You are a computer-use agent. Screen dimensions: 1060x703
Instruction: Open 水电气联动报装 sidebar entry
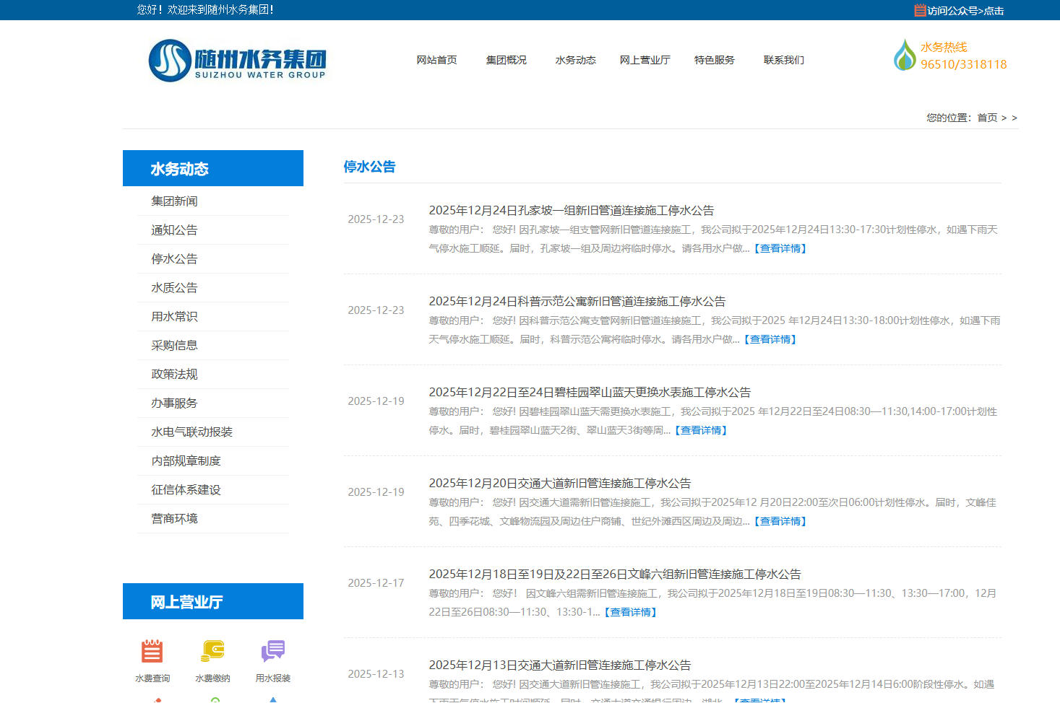click(191, 432)
